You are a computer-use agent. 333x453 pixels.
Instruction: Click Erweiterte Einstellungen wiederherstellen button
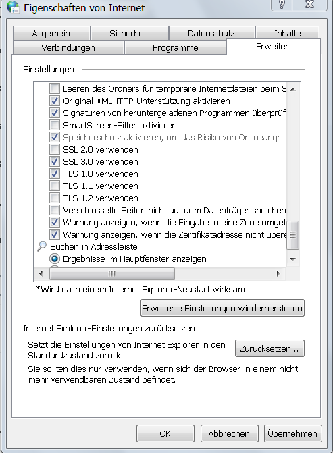click(x=222, y=308)
